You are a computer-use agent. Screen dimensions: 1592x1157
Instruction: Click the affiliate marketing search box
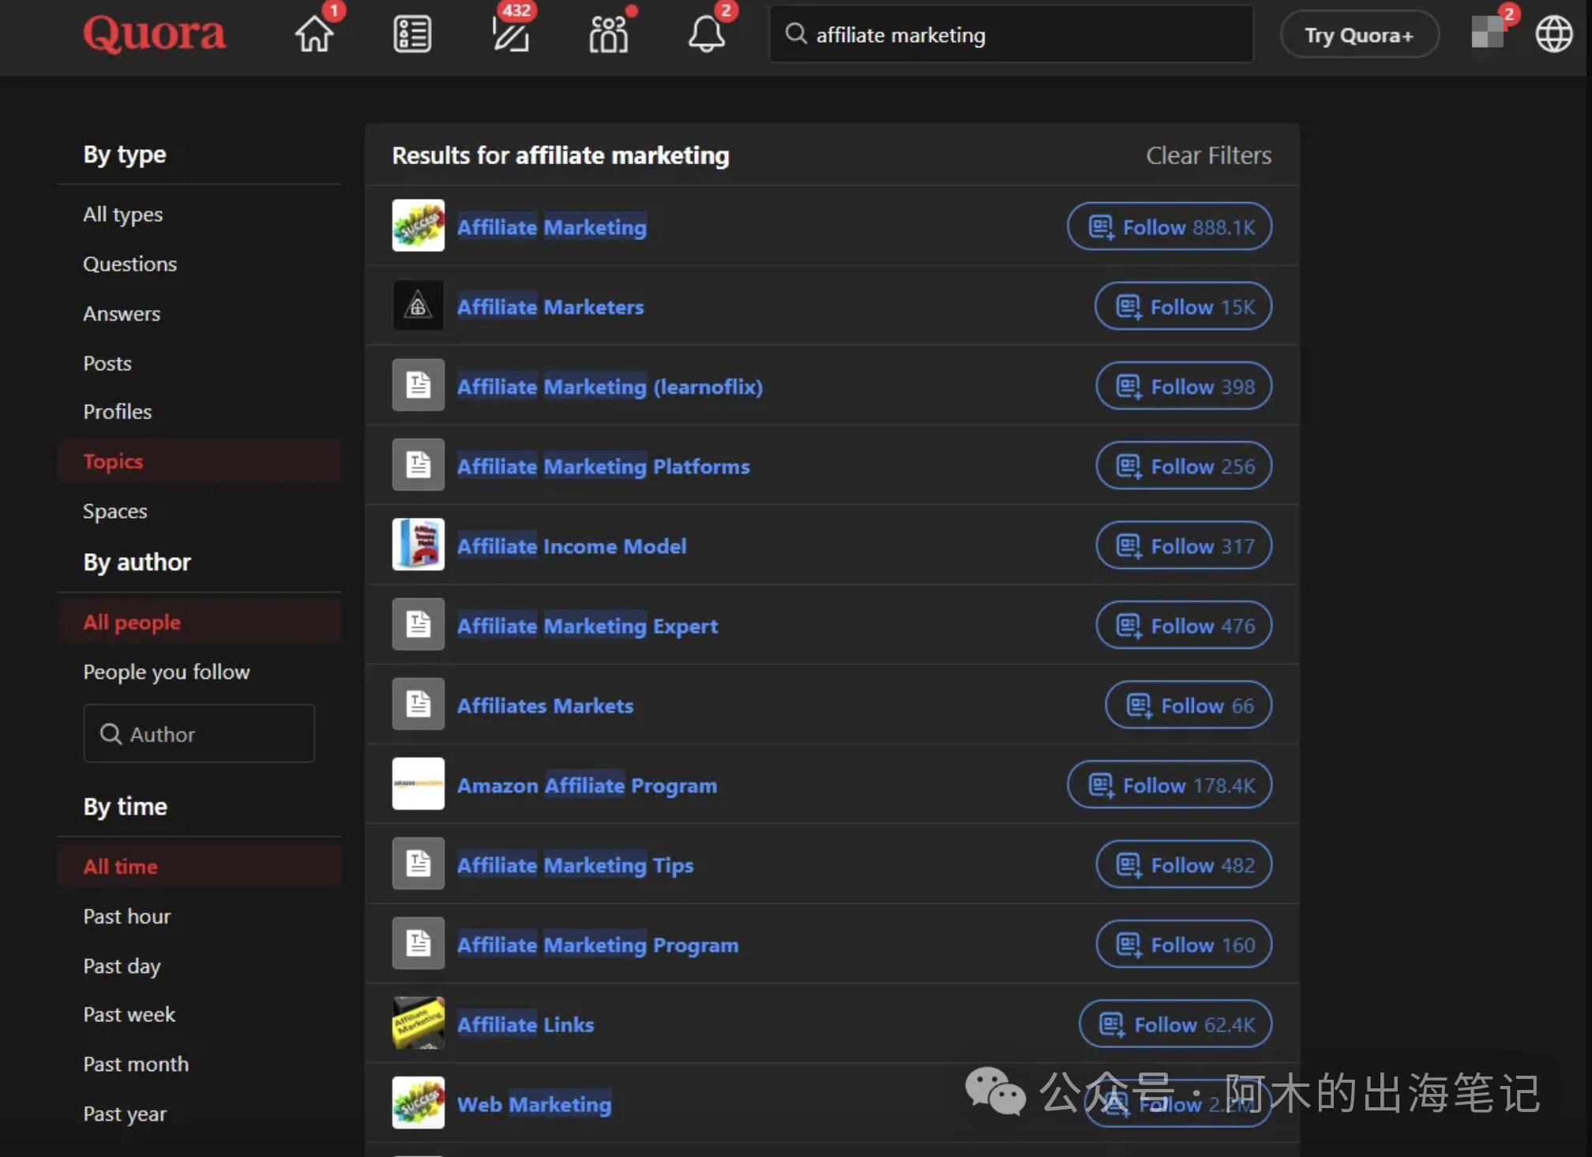(1011, 35)
